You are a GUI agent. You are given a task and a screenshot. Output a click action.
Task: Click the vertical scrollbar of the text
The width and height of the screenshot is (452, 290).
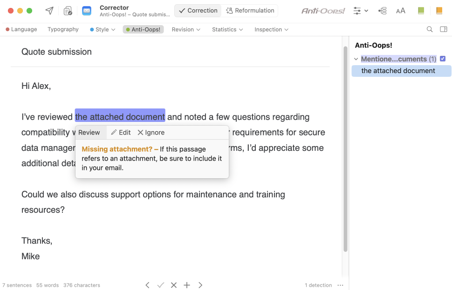(x=345, y=149)
